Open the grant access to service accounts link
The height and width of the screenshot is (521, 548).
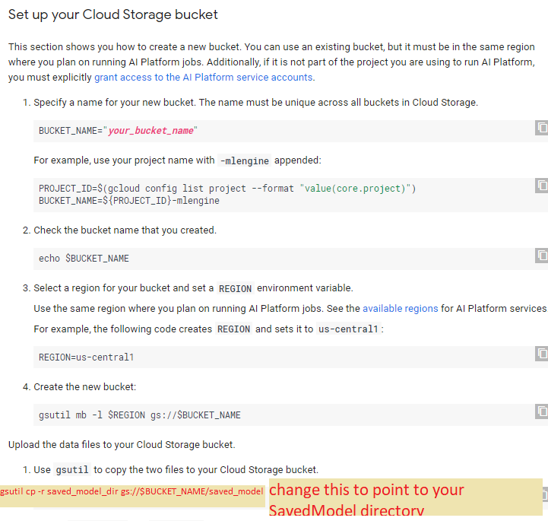click(x=203, y=78)
